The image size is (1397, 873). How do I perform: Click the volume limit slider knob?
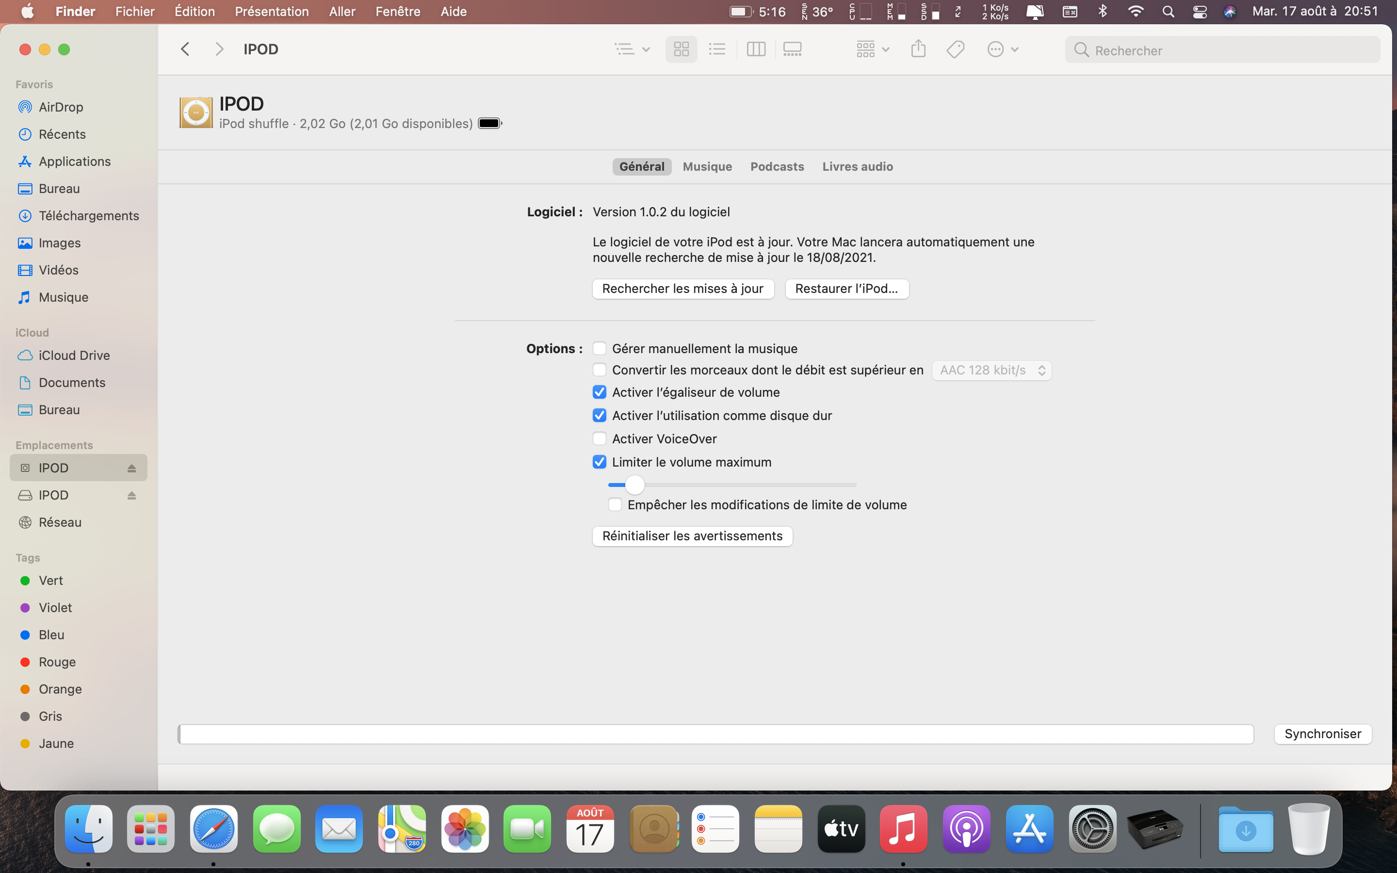click(x=634, y=485)
